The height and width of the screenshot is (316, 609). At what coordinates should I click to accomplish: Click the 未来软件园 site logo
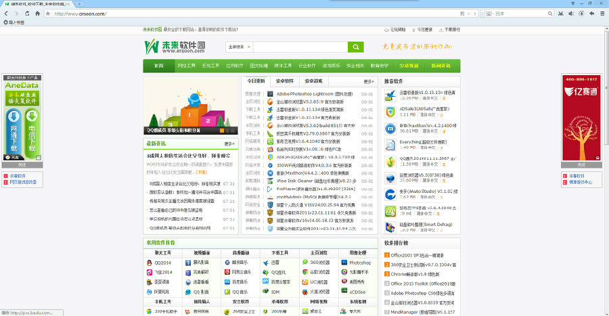[175, 47]
